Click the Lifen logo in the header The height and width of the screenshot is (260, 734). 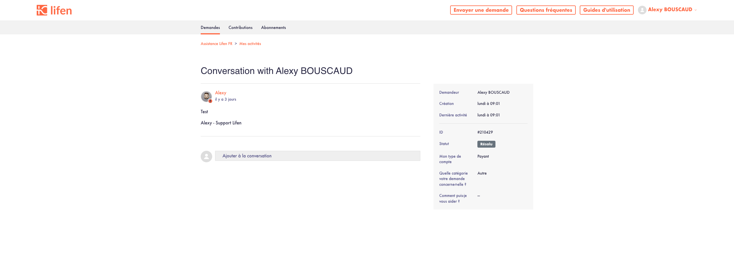click(x=54, y=10)
